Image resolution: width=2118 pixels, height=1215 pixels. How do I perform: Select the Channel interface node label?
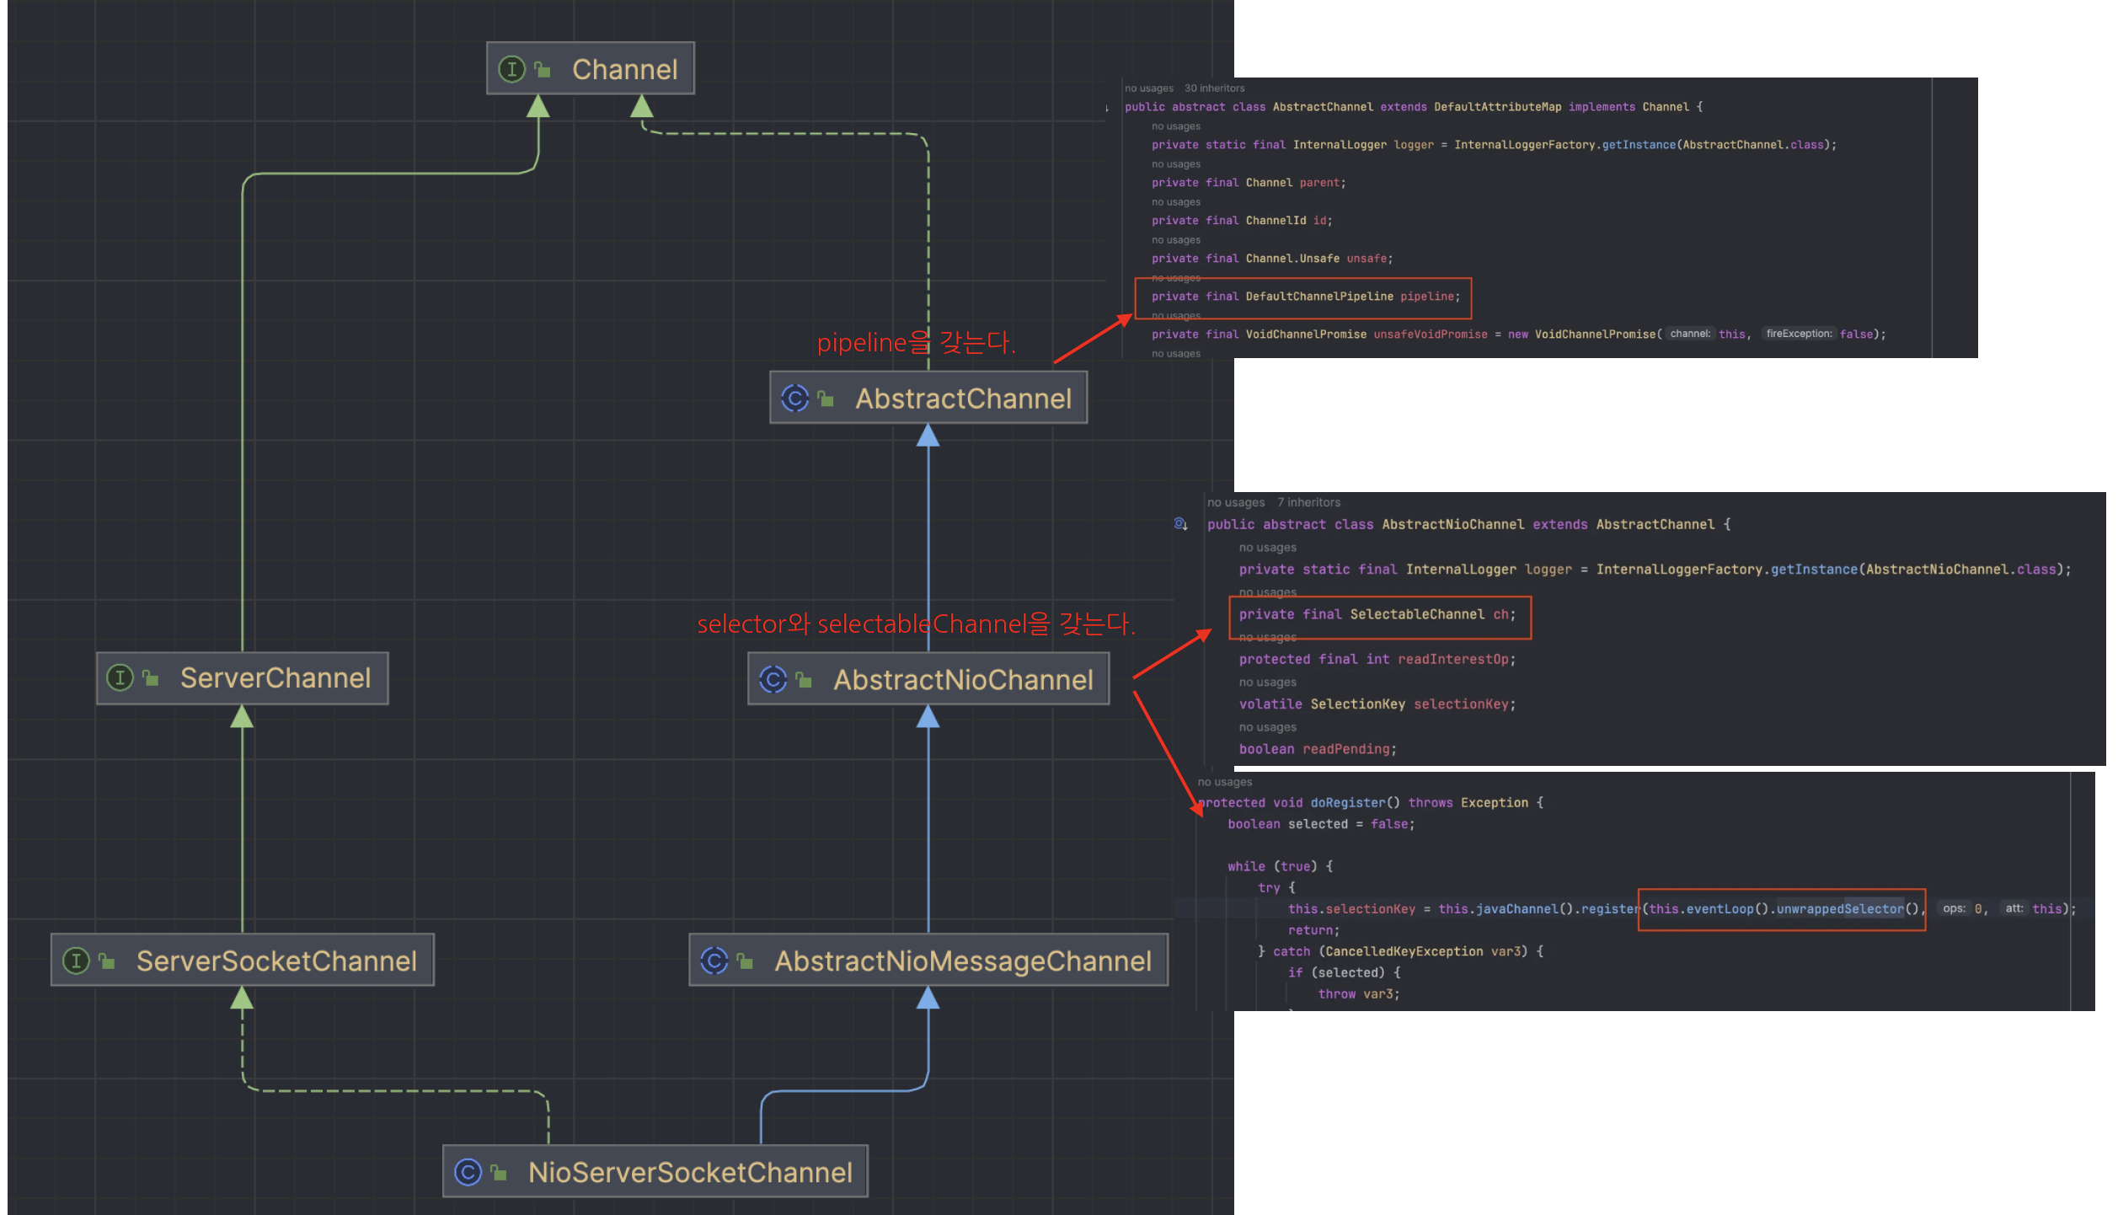(x=624, y=69)
